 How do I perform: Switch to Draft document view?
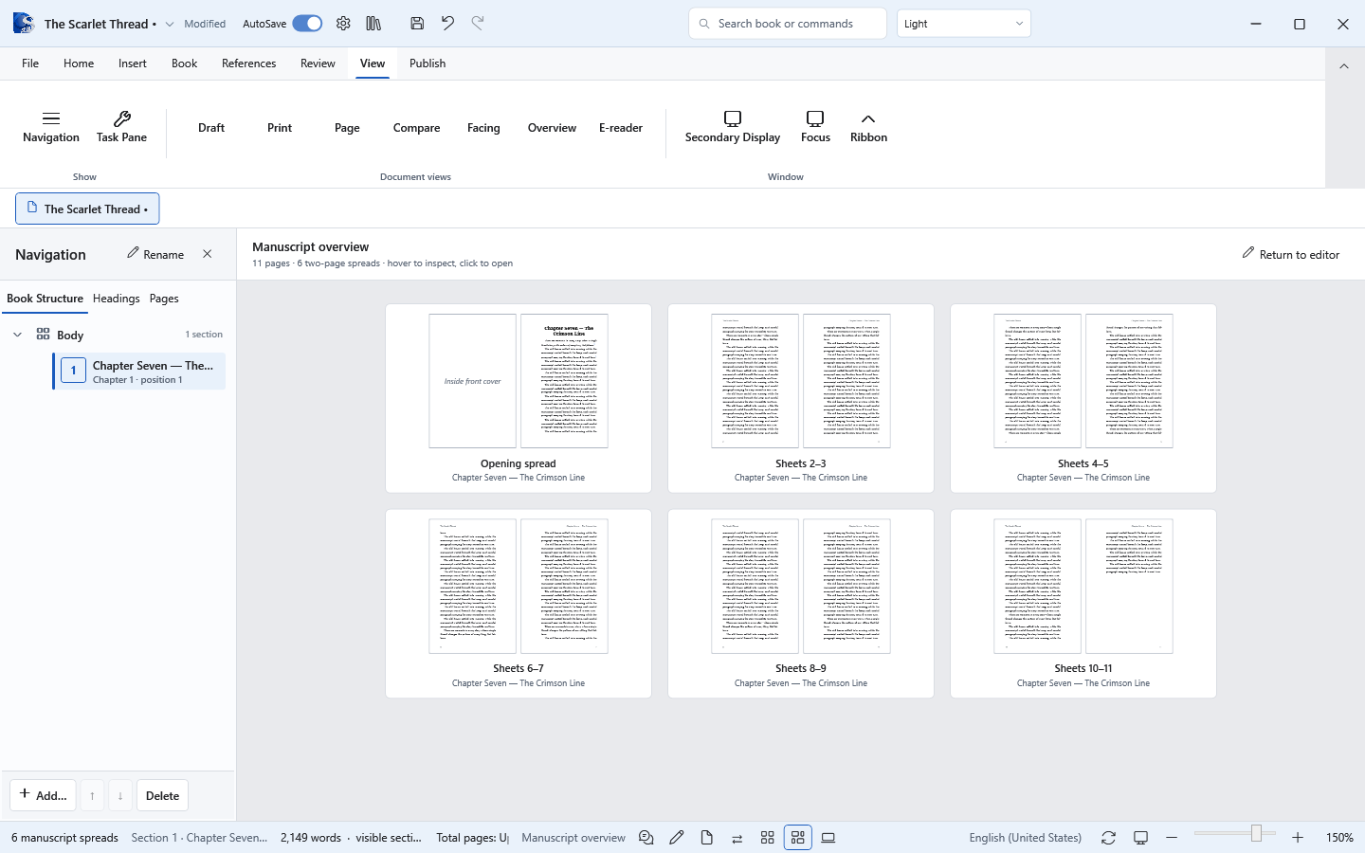(211, 128)
